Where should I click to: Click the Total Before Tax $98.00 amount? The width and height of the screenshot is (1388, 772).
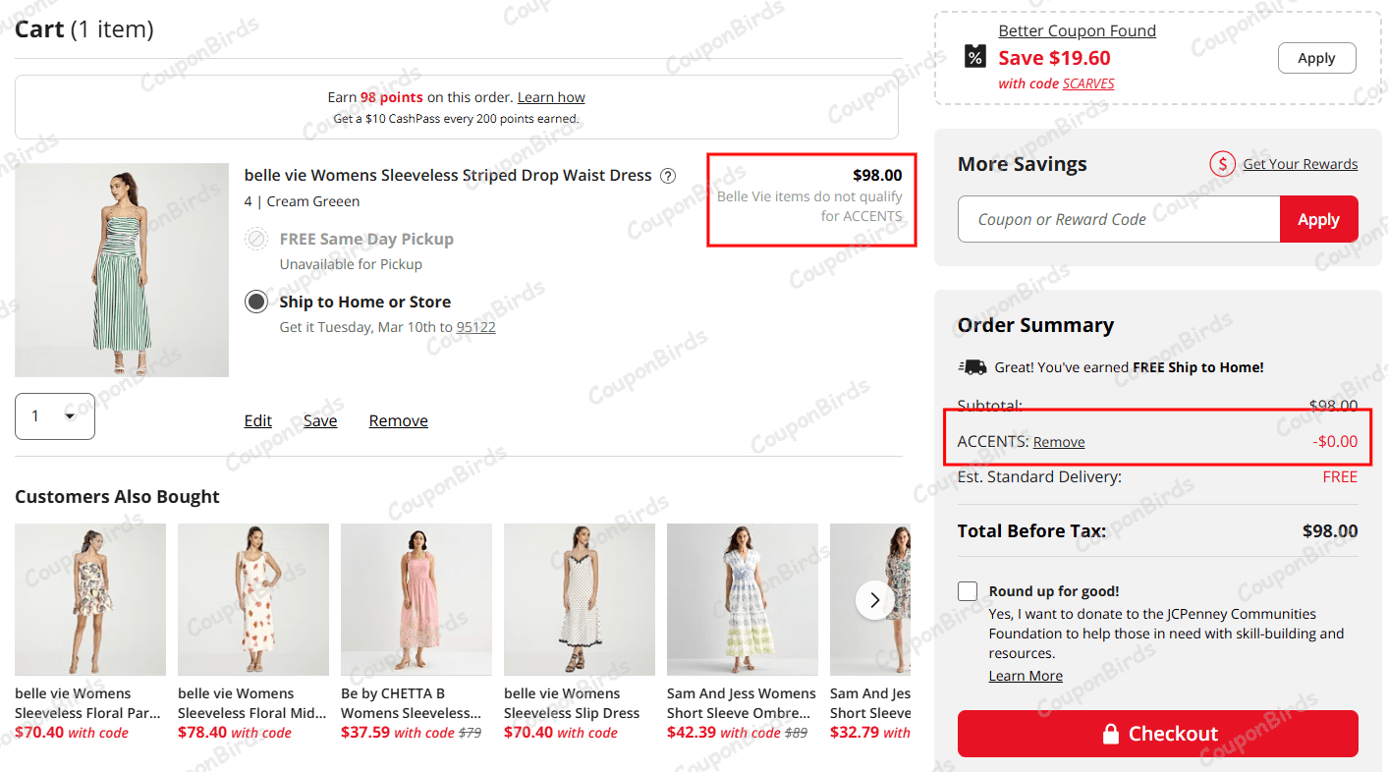tap(1330, 531)
